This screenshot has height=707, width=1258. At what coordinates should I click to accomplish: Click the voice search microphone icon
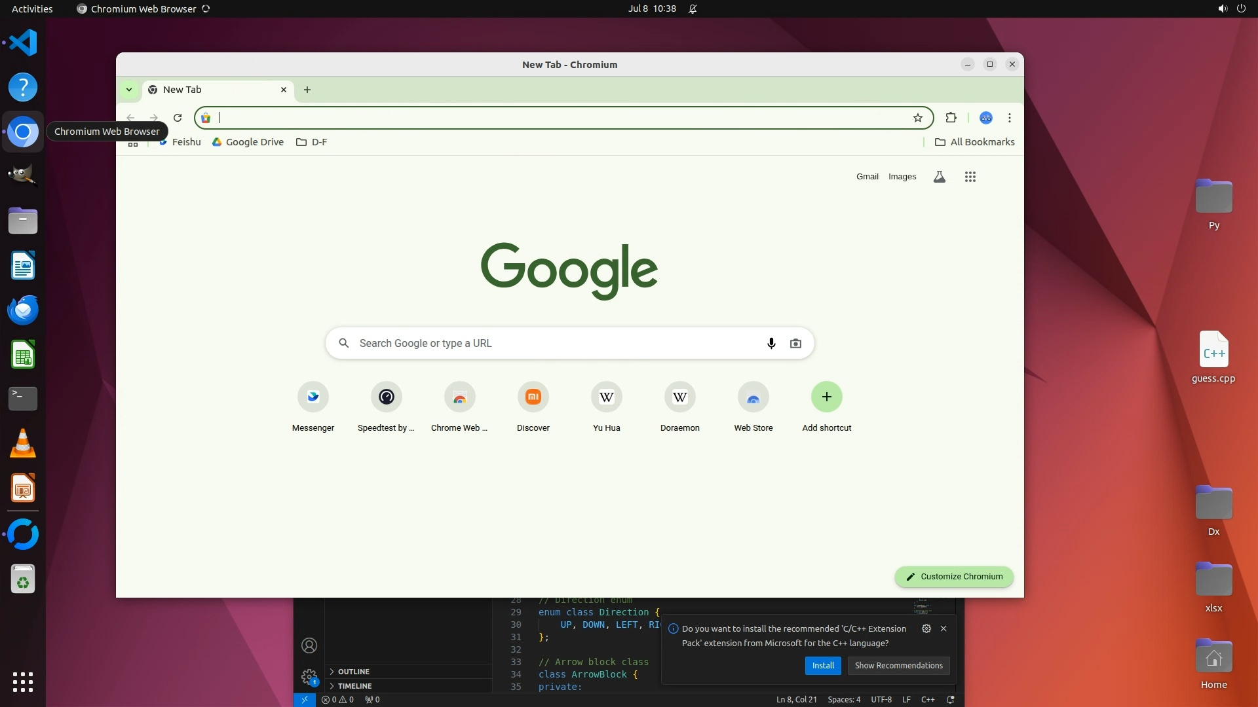(x=771, y=343)
